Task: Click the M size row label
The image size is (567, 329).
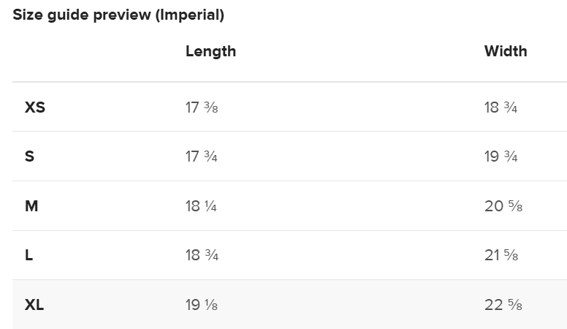Action: [x=31, y=206]
